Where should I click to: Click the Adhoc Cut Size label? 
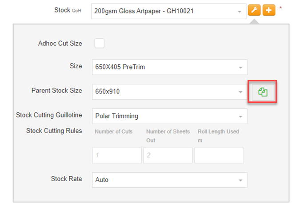click(60, 44)
